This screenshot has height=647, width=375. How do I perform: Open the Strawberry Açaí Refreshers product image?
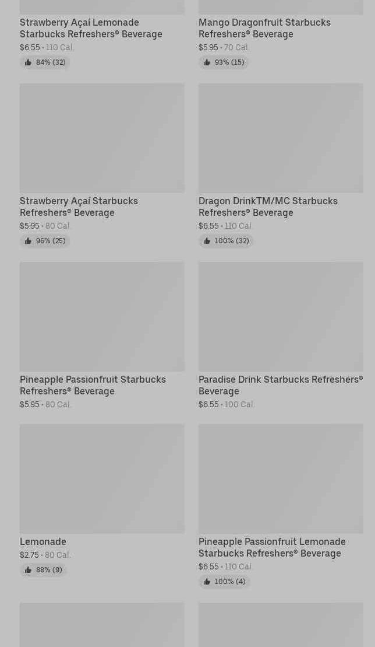(102, 138)
